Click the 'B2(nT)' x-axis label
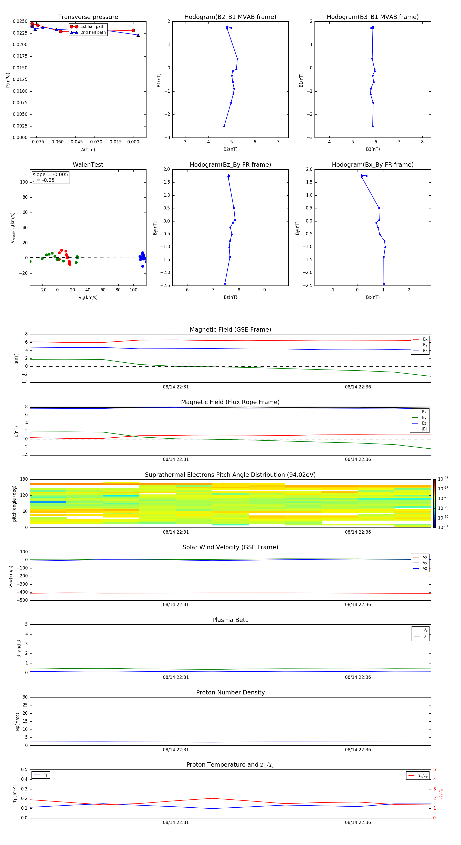 point(230,150)
